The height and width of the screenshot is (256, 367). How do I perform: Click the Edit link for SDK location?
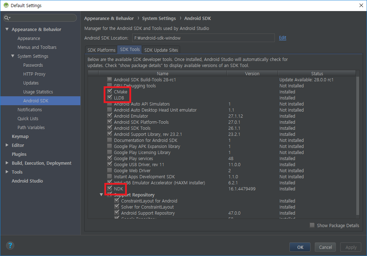coord(283,37)
